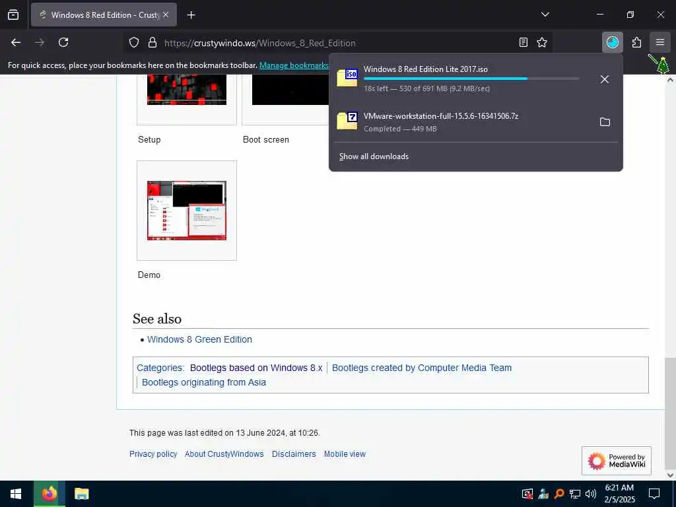This screenshot has height=507, width=676.
Task: Toggle the downloads panel button
Action: coord(612,42)
